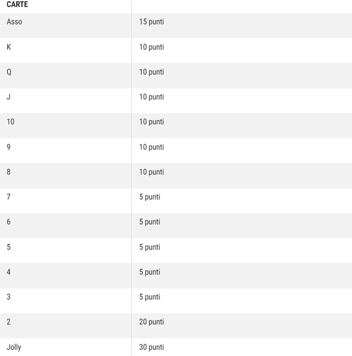
Task: Select the card 9 name cell
Action: coord(9,147)
